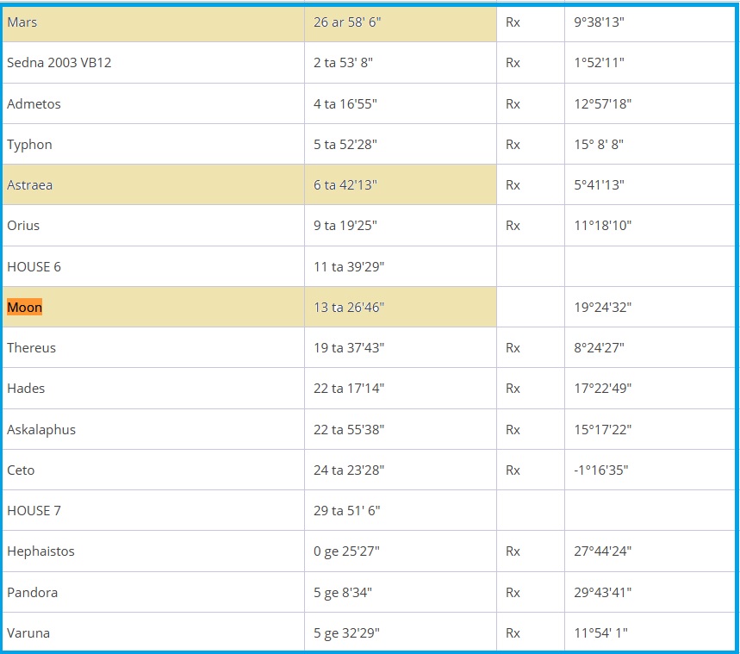740x654 pixels.
Task: Click the Rx marker in Hades row
Action: coord(513,389)
